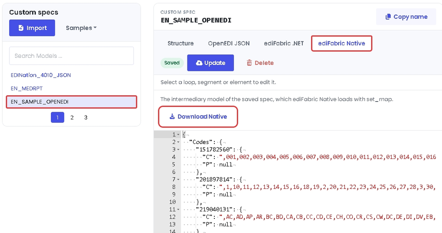442x233 pixels.
Task: Go to page 2 of custom specs
Action: click(x=72, y=117)
